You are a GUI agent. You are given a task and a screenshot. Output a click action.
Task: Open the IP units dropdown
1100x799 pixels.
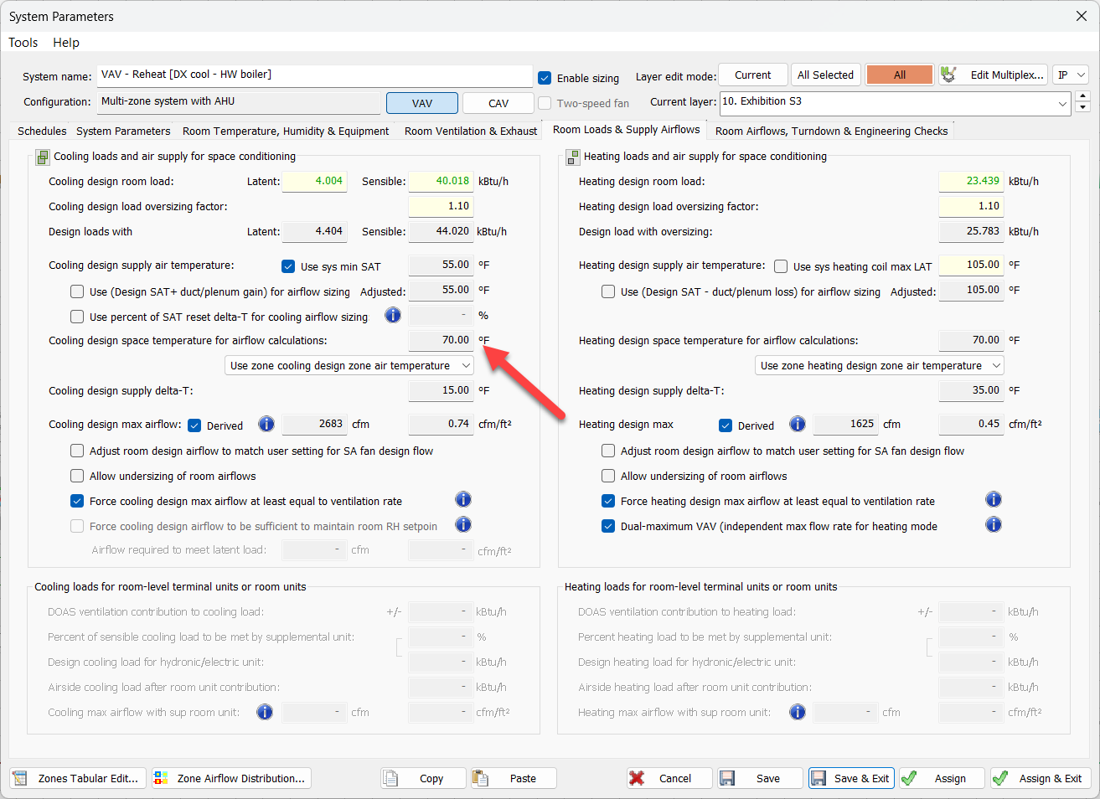coord(1071,75)
